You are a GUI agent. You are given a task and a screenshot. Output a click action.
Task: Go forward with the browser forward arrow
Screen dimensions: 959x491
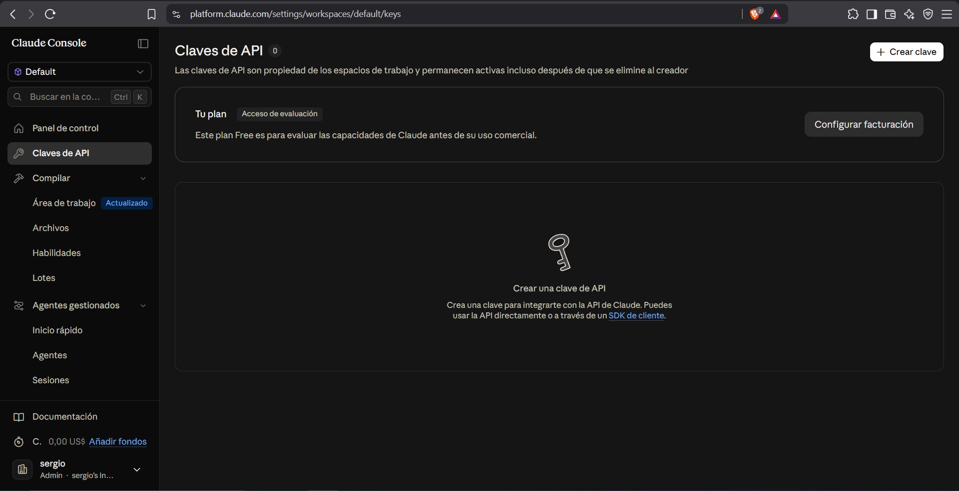pyautogui.click(x=31, y=14)
